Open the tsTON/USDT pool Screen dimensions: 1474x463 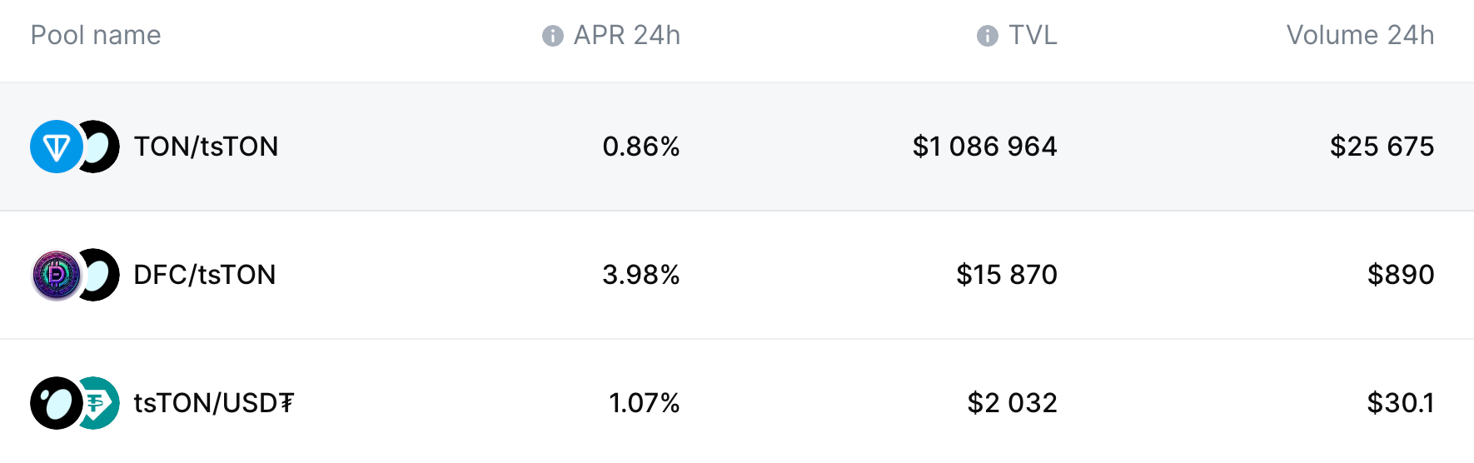(213, 403)
